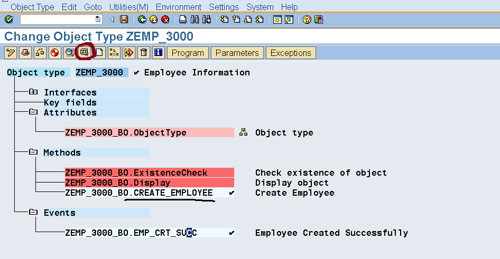This screenshot has height=259, width=500.
Task: Open the Utilities(M) menu
Action: pos(128,7)
